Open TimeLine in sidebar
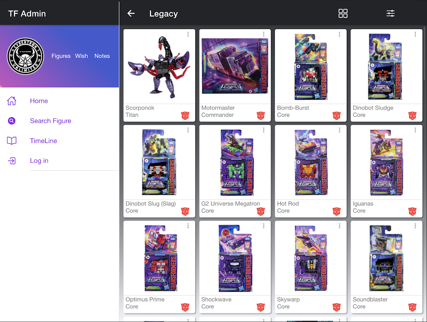This screenshot has height=322, width=427. (43, 141)
